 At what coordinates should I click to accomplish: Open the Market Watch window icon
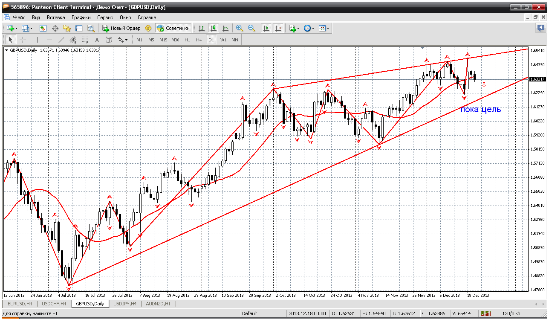pyautogui.click(x=43, y=28)
